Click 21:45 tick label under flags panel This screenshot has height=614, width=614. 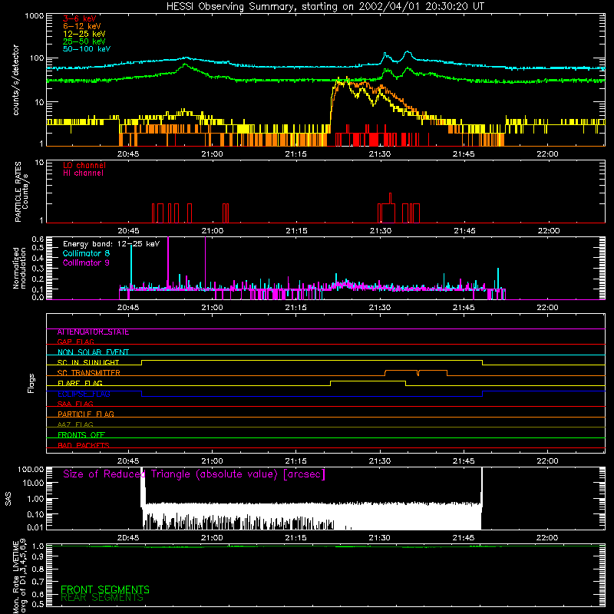[x=464, y=461]
